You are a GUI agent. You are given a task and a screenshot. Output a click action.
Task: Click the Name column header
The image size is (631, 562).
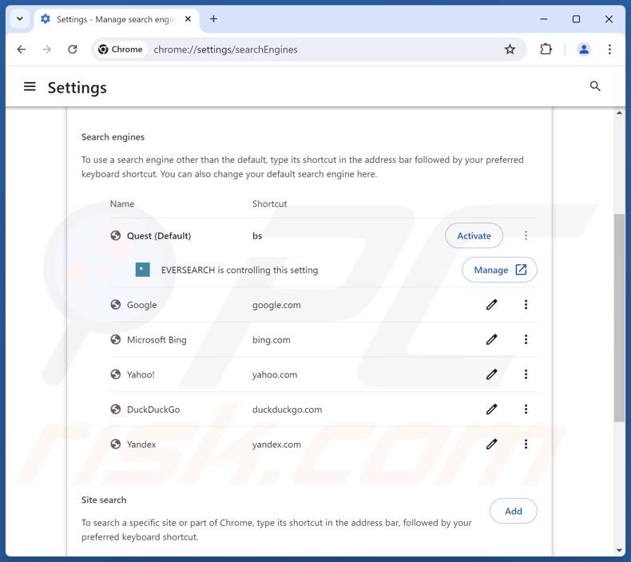coord(122,204)
